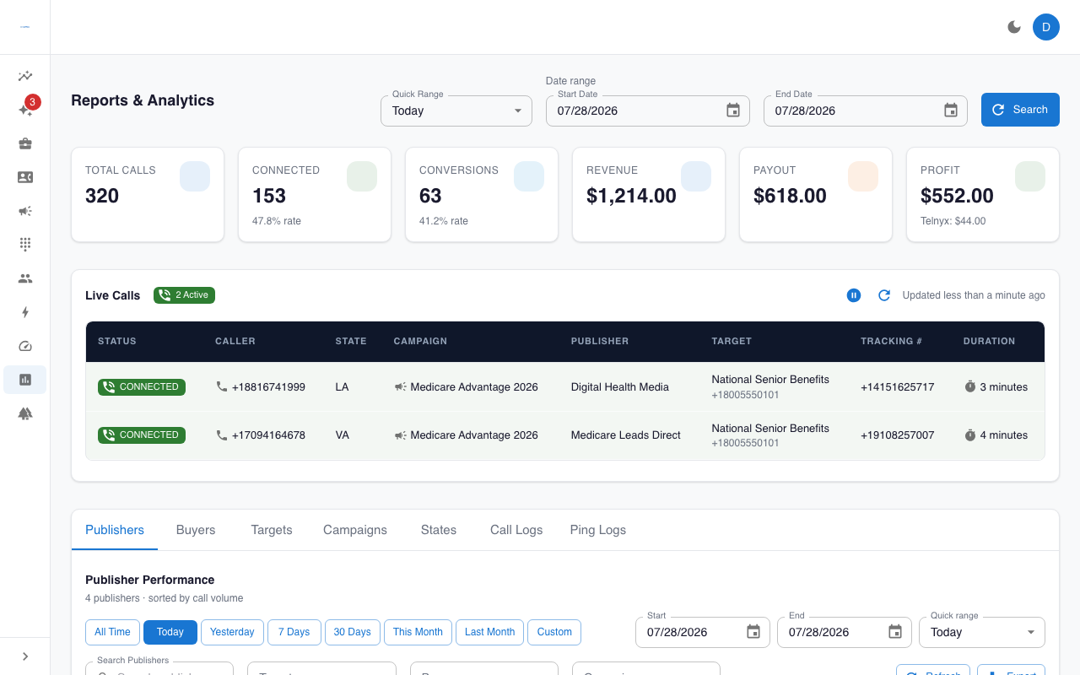Open calendar for Publisher Performance Start
The height and width of the screenshot is (675, 1080).
point(753,632)
